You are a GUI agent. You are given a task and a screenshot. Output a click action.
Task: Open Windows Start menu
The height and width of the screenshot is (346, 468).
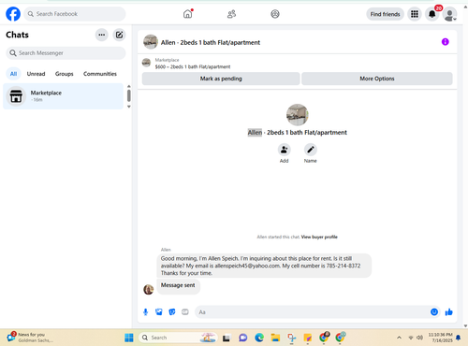point(129,338)
